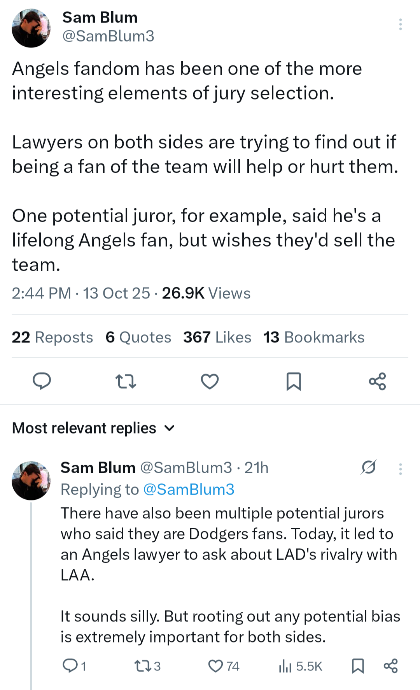Tap the reply bubble under main tweet
The image size is (420, 690).
[x=42, y=381]
